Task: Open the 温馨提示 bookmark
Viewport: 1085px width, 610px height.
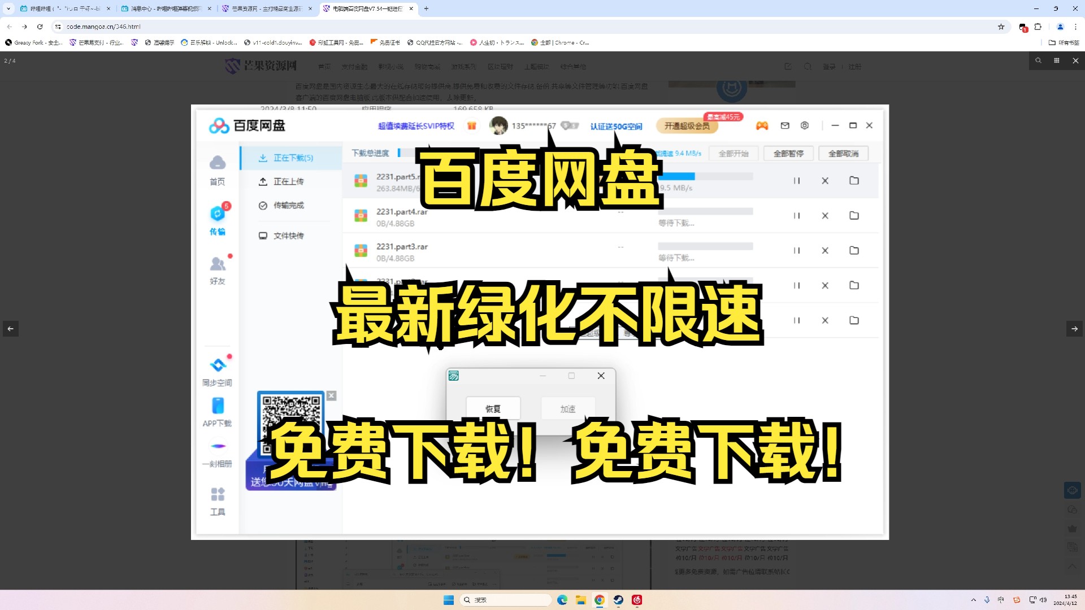Action: click(159, 42)
